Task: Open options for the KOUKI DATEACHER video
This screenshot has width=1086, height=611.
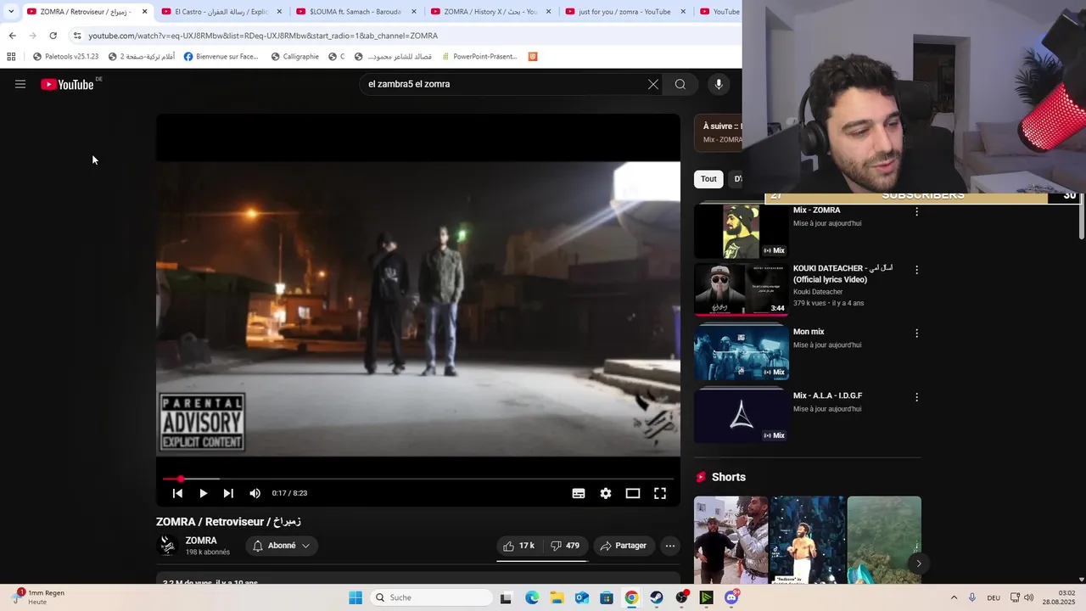Action: coord(916,270)
